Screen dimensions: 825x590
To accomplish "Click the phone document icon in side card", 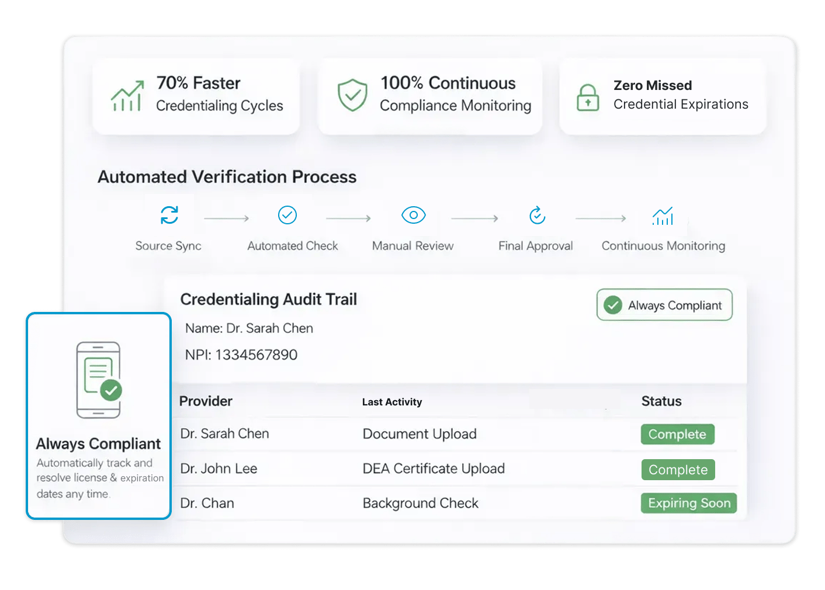I will (99, 380).
